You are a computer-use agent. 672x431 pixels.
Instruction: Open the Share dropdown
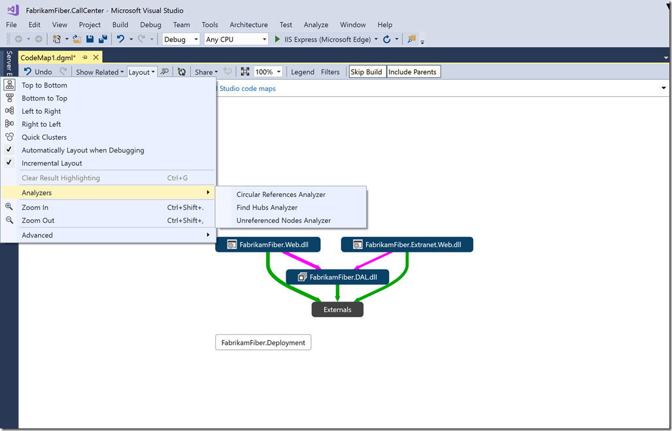(207, 72)
